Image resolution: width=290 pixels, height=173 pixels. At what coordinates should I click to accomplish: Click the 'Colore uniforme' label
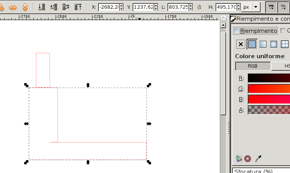click(260, 56)
